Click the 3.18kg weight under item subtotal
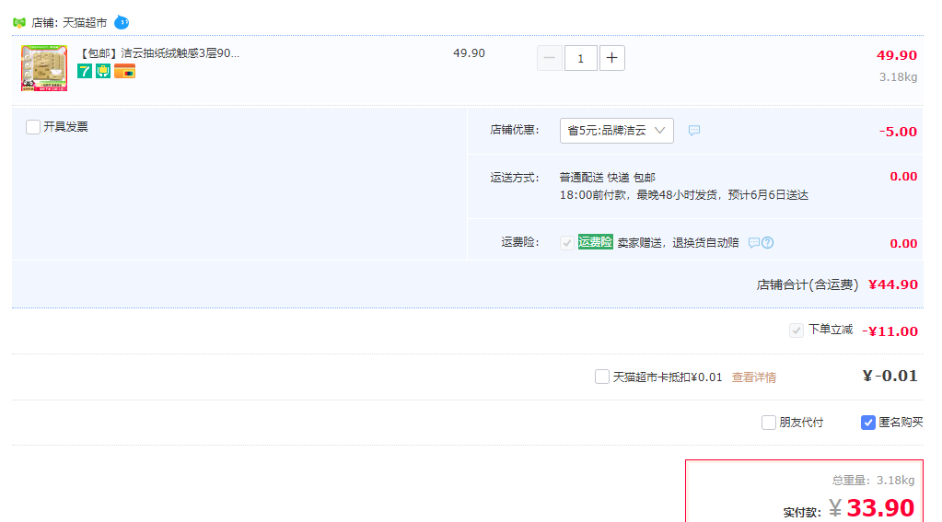Screen dimensions: 942x522 [x=898, y=77]
